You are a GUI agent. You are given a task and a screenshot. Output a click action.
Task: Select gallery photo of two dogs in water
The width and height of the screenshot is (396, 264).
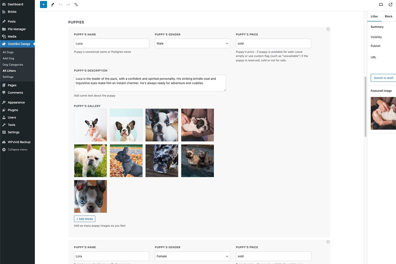197,161
